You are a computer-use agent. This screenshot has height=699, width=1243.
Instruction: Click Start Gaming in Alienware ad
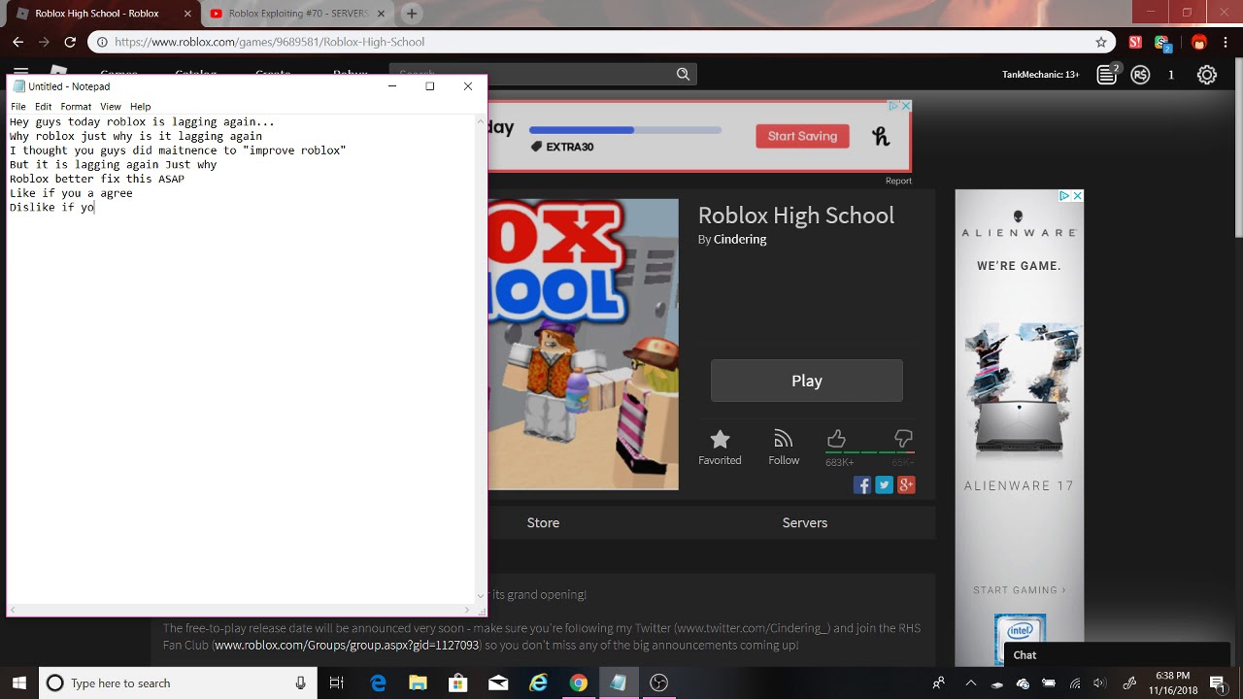point(1019,590)
